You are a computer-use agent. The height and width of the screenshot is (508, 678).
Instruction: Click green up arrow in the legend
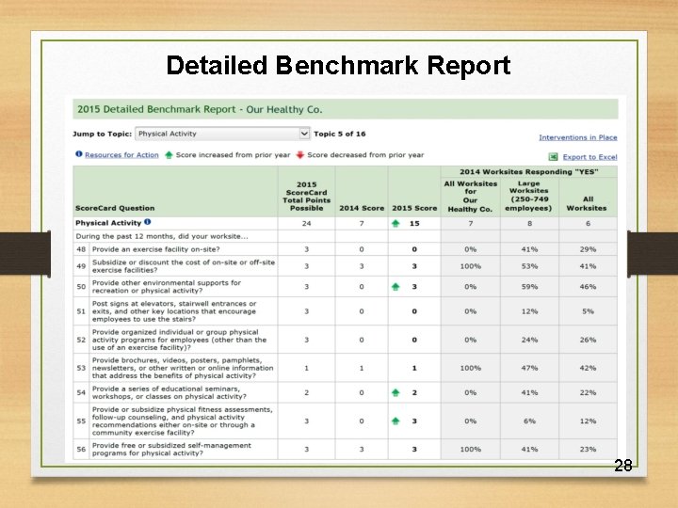(x=169, y=154)
